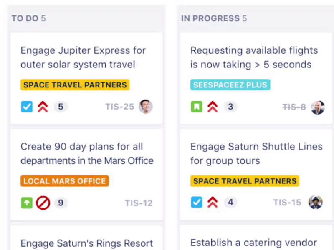
Task: Click the green story icon on TIS-8
Action: [196, 107]
